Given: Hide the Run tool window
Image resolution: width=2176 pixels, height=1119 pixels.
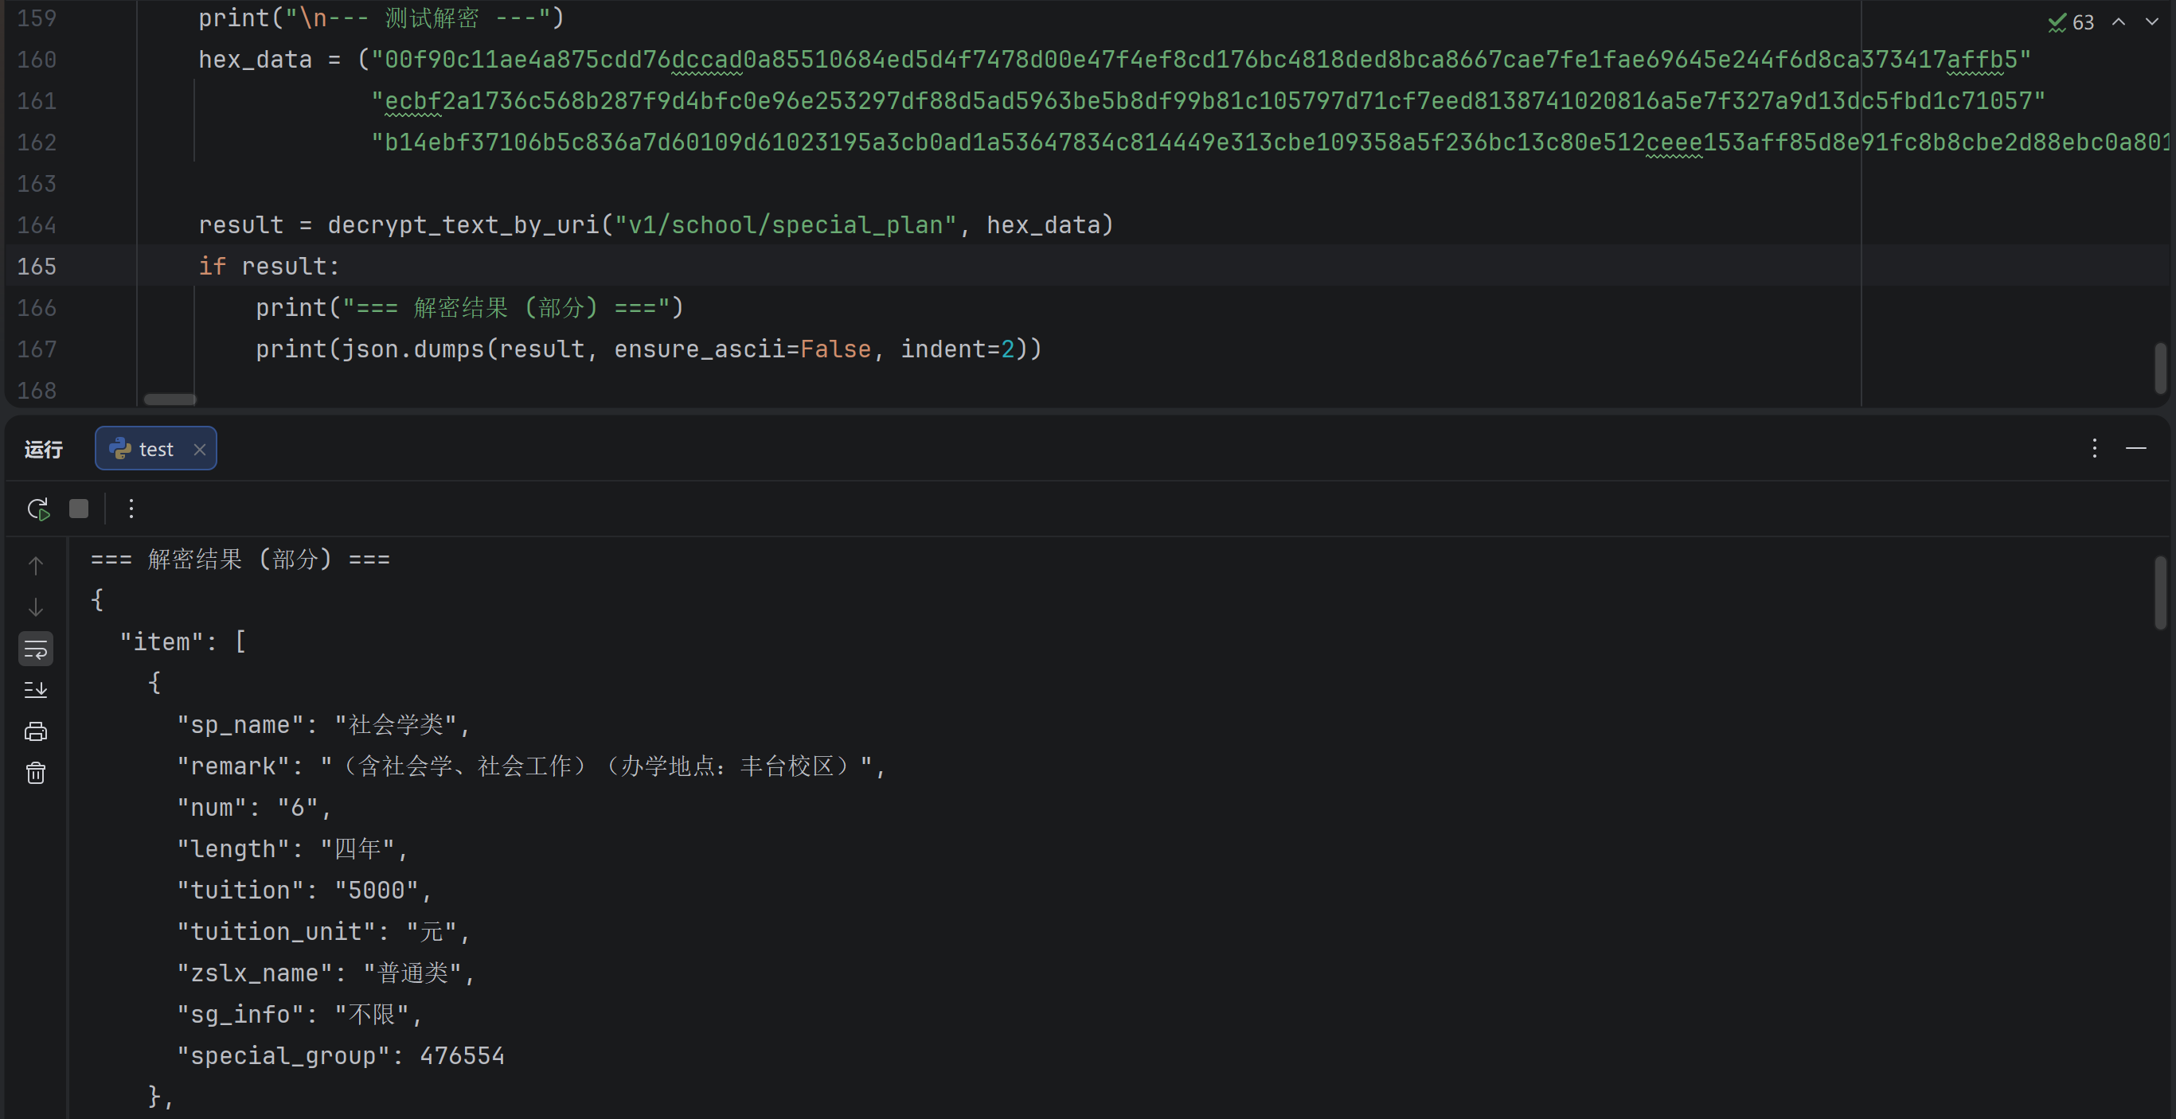Looking at the screenshot, I should pos(2135,447).
